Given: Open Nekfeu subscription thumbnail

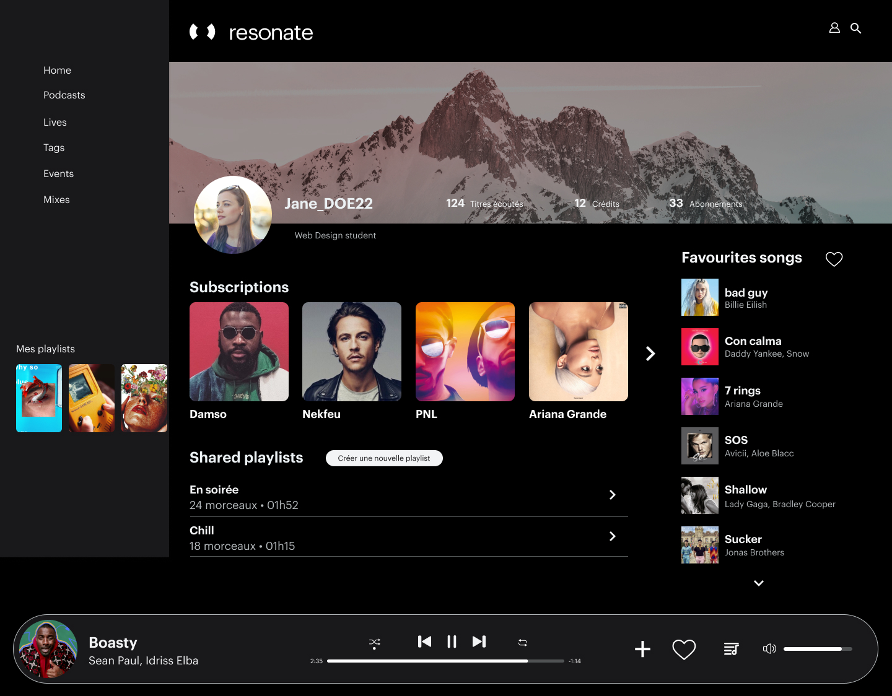Looking at the screenshot, I should click(352, 352).
